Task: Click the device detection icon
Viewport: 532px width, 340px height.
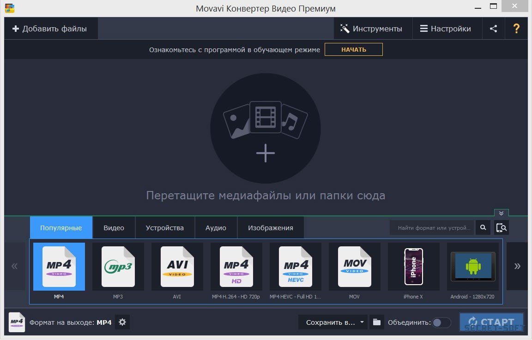Action: 502,227
